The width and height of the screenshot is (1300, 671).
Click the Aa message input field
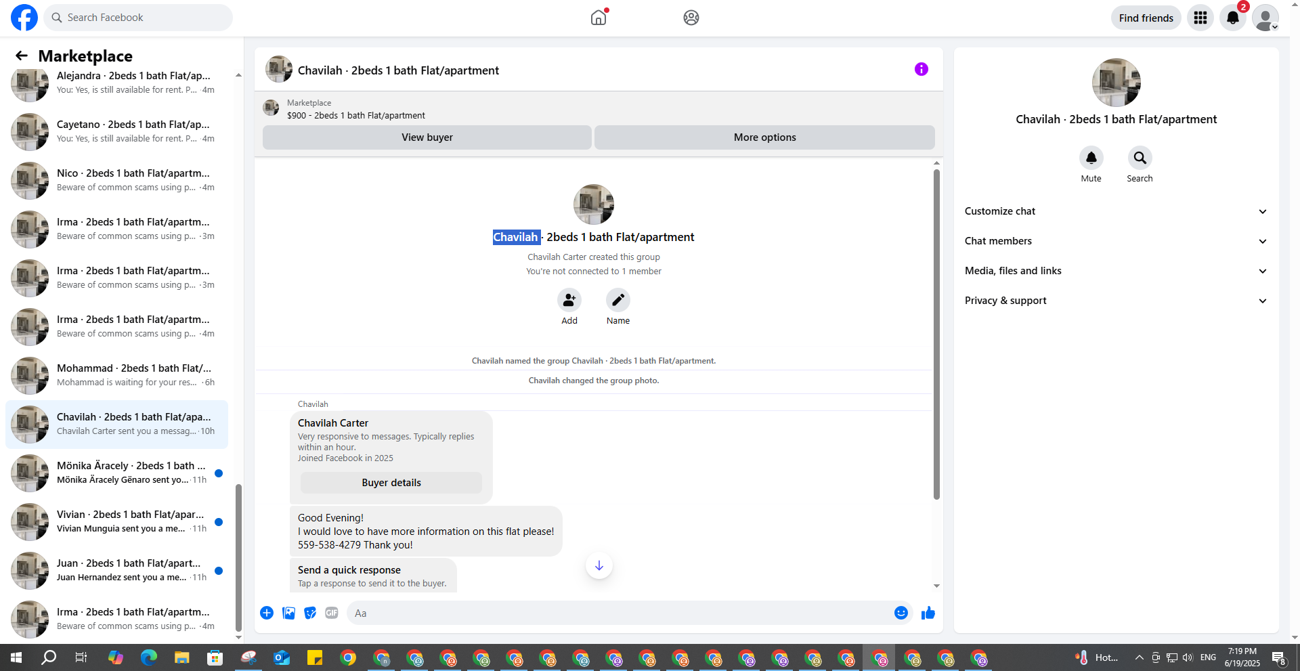[620, 613]
